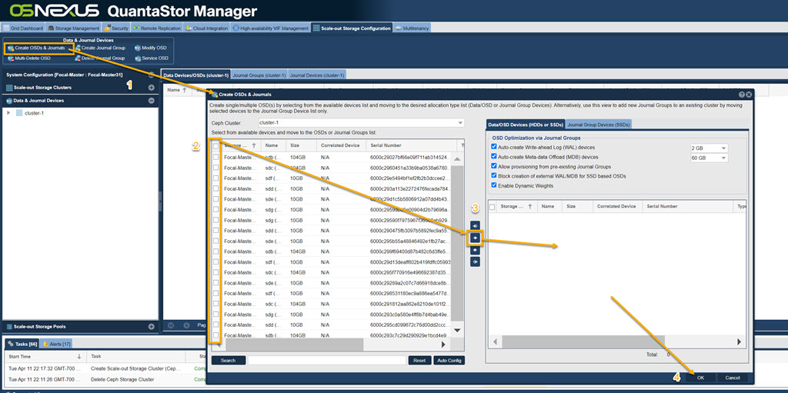Viewport: 788px width, 393px height.
Task: Click into the device search text field
Action: (x=326, y=361)
